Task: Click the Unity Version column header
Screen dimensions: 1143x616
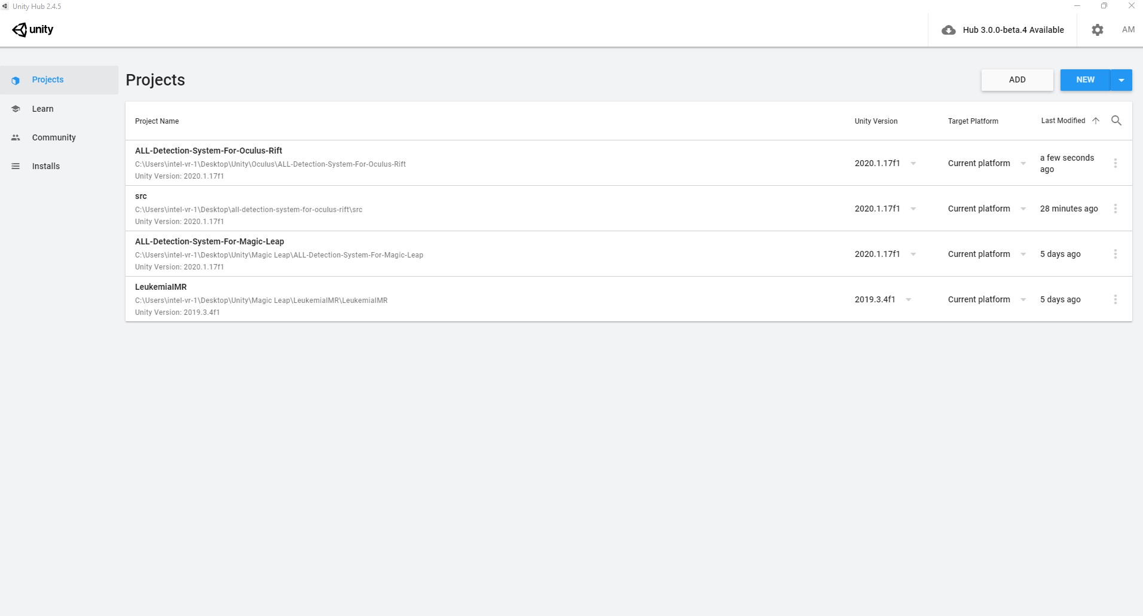Action: click(x=876, y=121)
